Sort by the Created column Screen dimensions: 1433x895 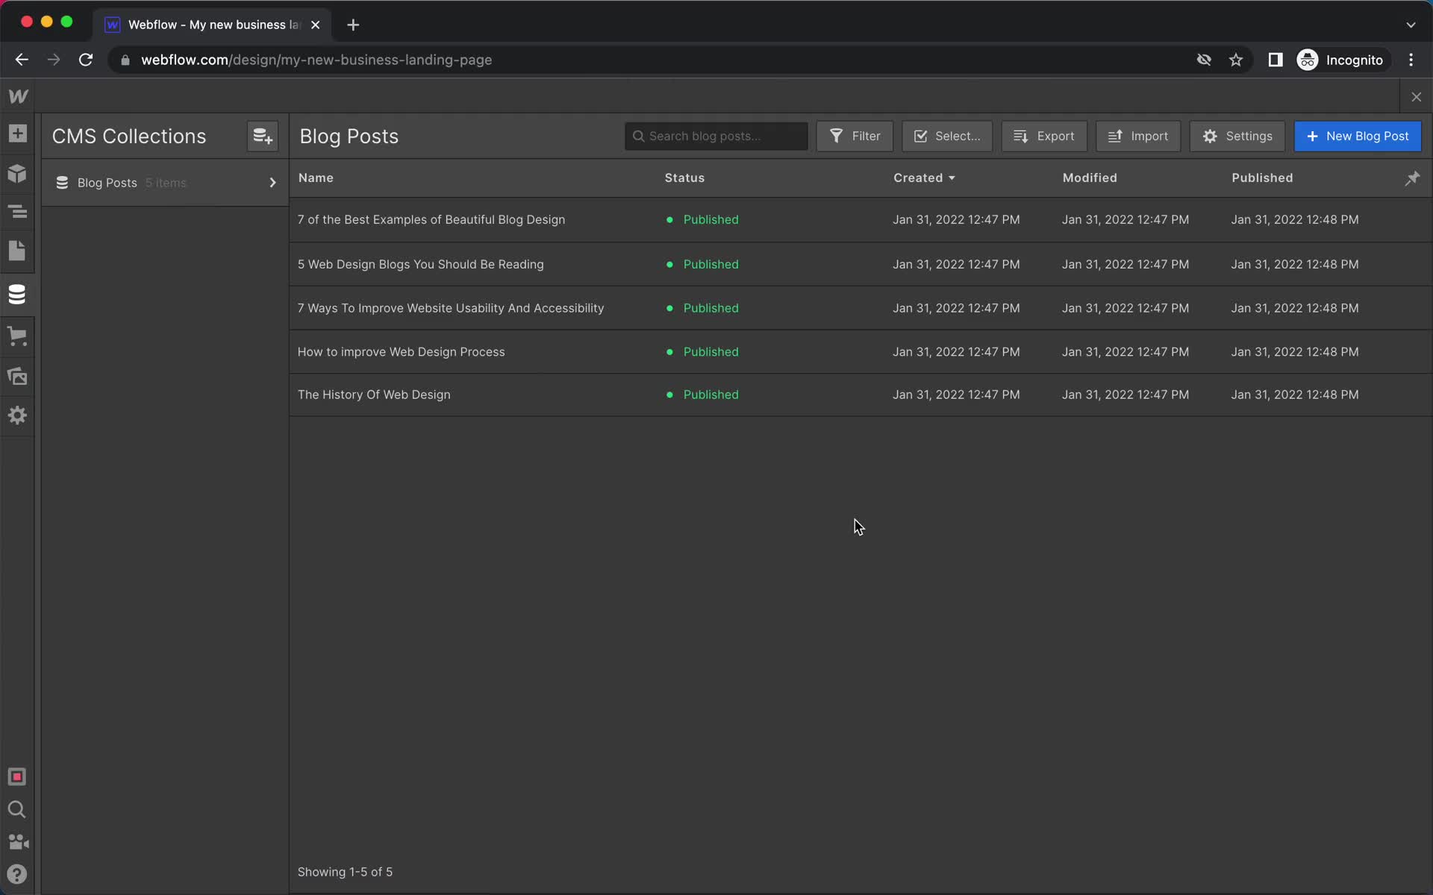(924, 178)
